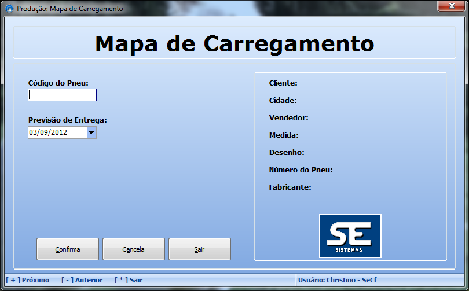The width and height of the screenshot is (469, 291).
Task: Click the Usuário: Christino - SeCf status text
Action: [x=337, y=280]
